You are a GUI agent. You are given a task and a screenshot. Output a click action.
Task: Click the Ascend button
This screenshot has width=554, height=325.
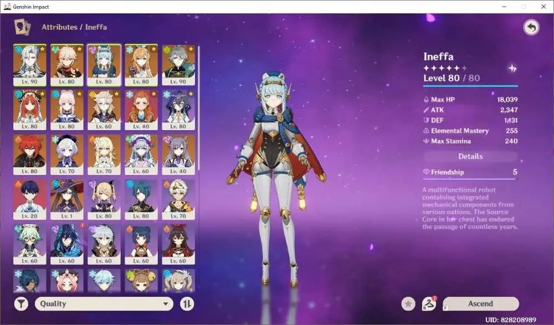pos(480,304)
